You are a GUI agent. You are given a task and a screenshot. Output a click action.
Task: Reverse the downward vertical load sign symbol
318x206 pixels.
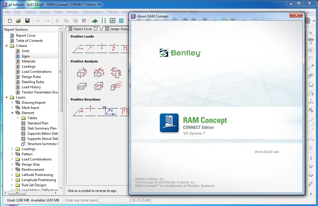point(102,48)
